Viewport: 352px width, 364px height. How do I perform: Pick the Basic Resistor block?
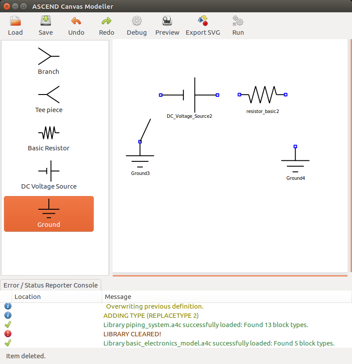point(48,137)
